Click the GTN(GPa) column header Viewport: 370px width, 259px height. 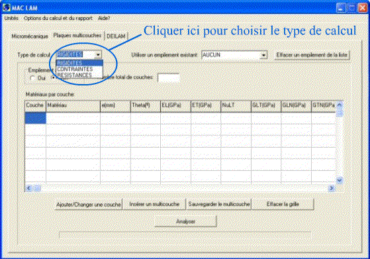[x=324, y=106]
